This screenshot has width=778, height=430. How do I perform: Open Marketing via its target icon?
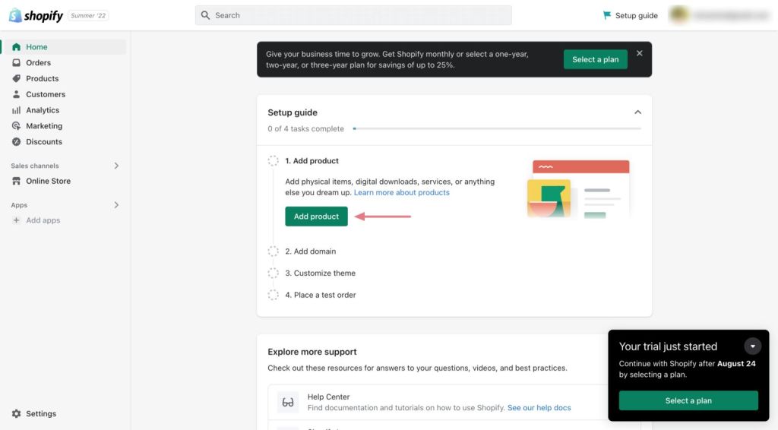(x=17, y=126)
